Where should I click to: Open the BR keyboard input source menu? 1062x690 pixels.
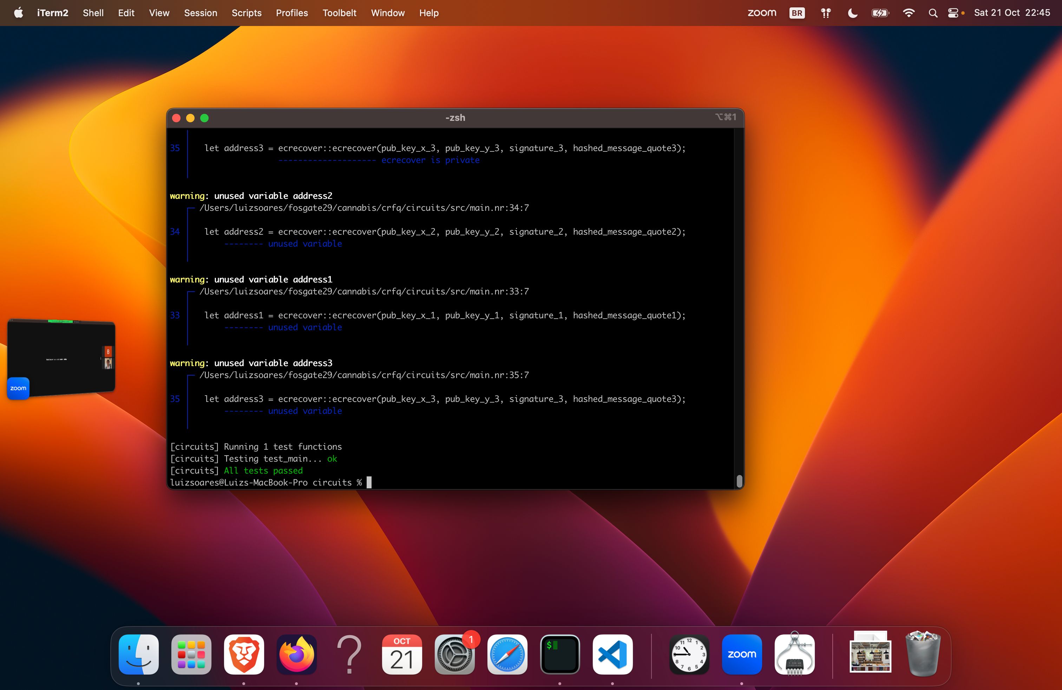coord(796,13)
